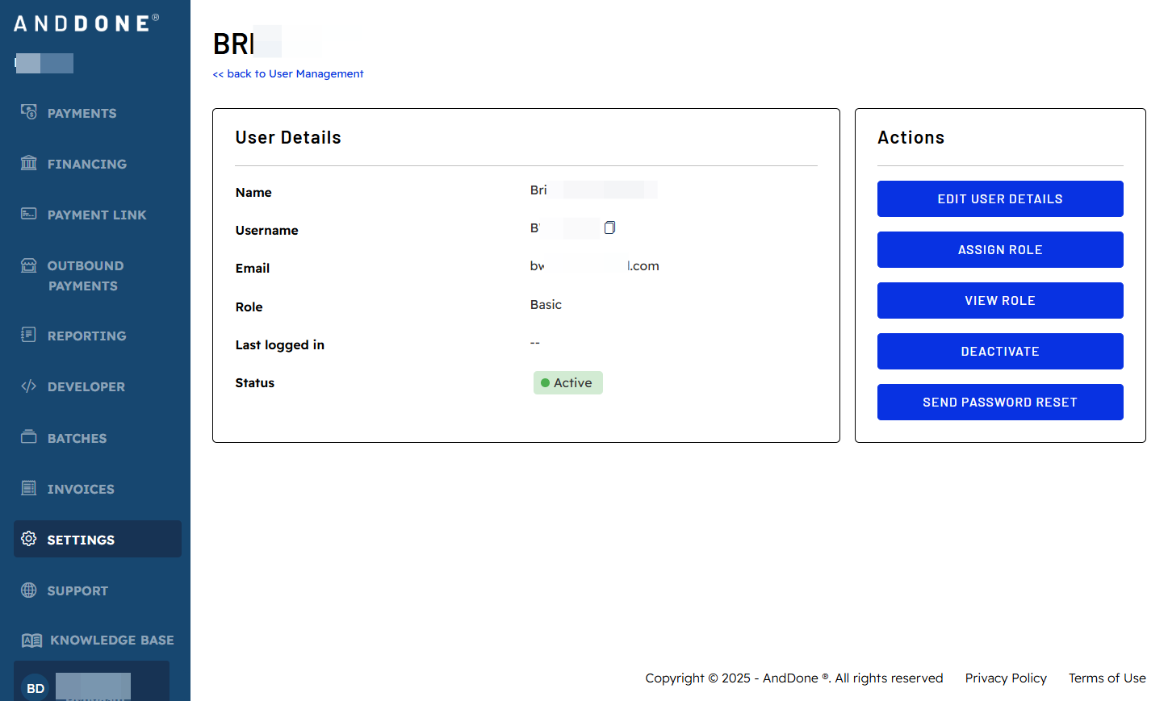Click the AndDone logo
This screenshot has height=701, width=1168.
86,23
